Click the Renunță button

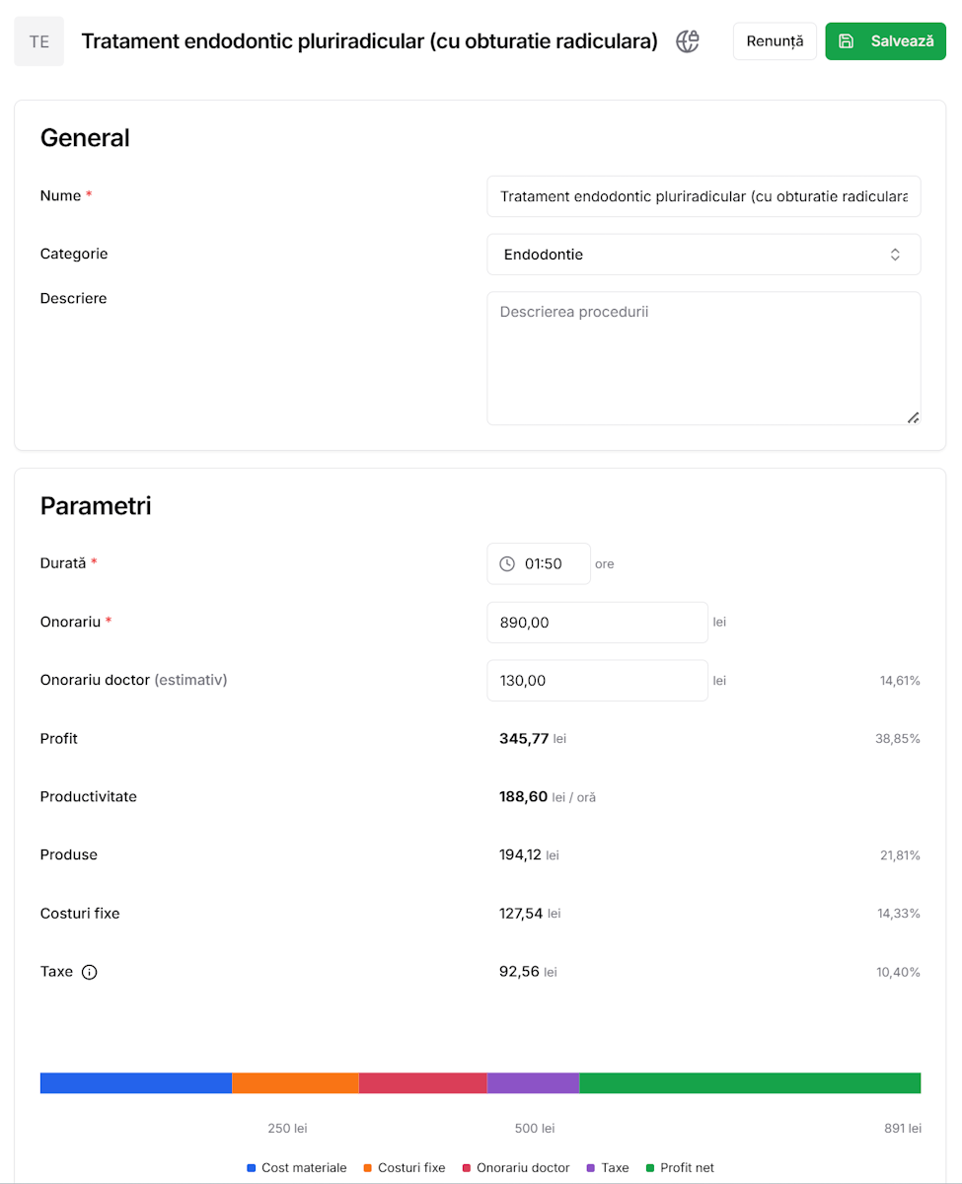(775, 41)
